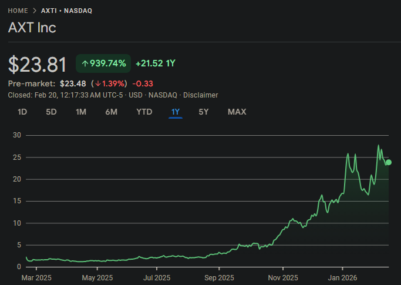Screen dimensions: 401x285
Task: Click the active 1Y range tab
Action: [x=176, y=112]
